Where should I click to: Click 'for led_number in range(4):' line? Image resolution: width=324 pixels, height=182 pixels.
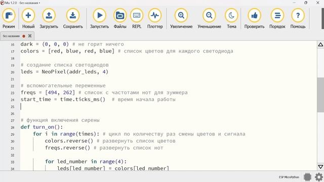(x=86, y=162)
